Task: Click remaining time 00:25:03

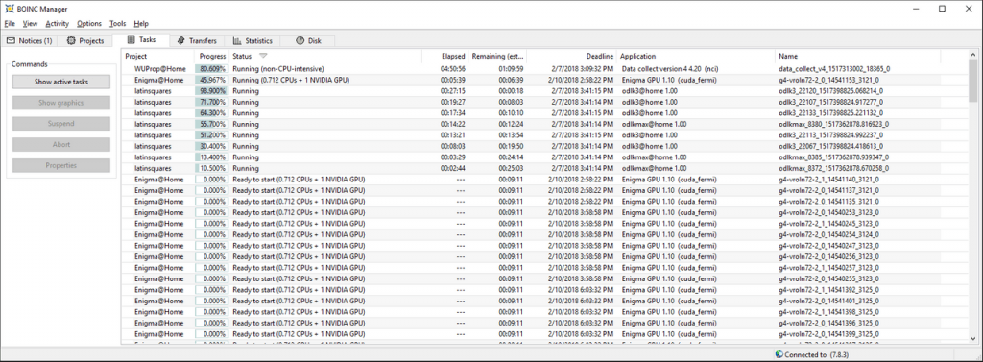Action: tap(511, 168)
